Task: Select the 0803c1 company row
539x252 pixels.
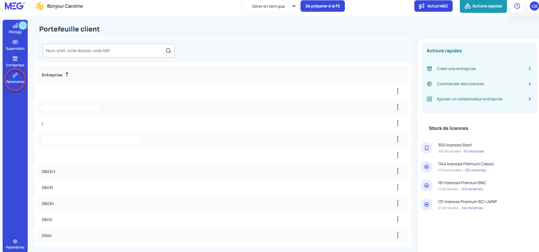Action: pos(222,171)
